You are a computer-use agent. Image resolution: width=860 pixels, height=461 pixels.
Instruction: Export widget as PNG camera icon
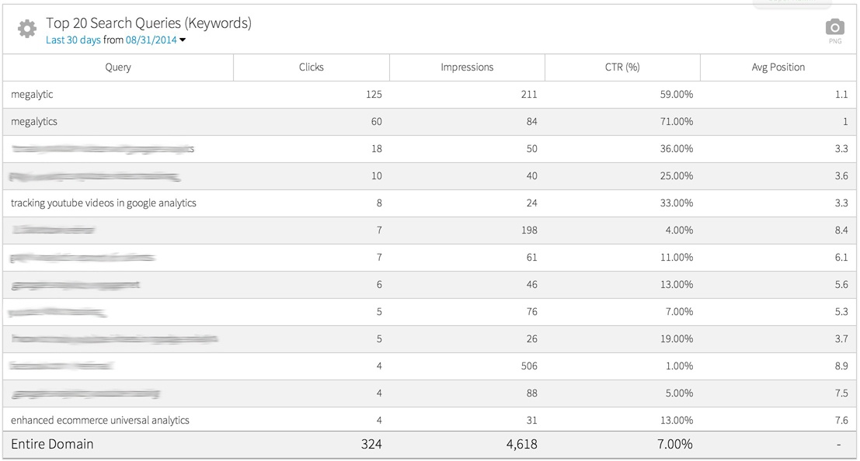(x=834, y=27)
